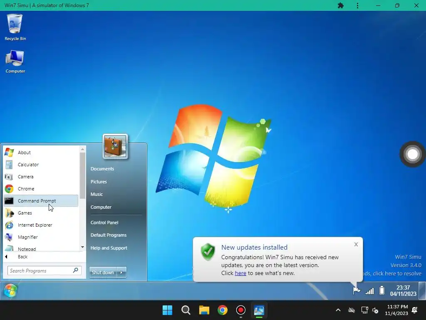Focus the Search Programs field
The height and width of the screenshot is (320, 426).
click(44, 270)
